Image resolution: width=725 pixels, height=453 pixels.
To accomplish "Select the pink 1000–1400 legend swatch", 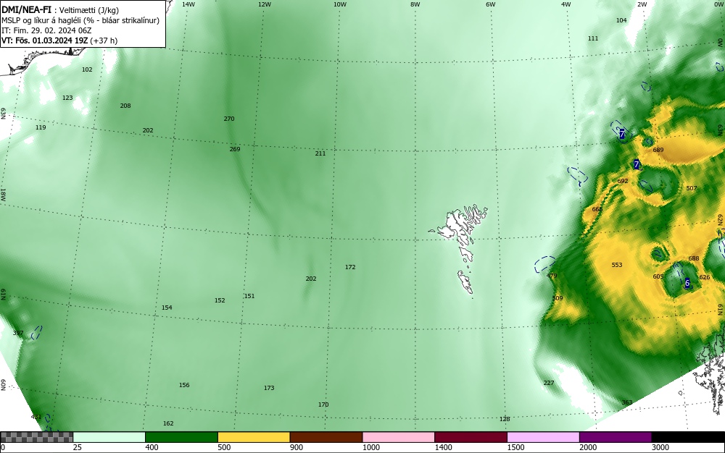I will tap(399, 437).
